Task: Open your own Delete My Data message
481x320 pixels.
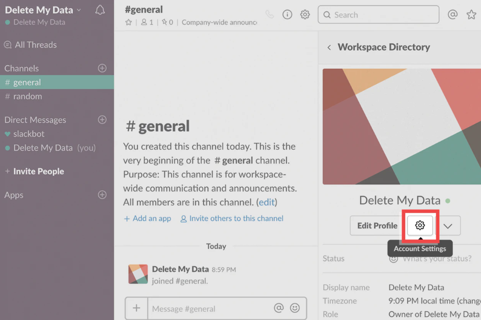Action: tap(57, 148)
